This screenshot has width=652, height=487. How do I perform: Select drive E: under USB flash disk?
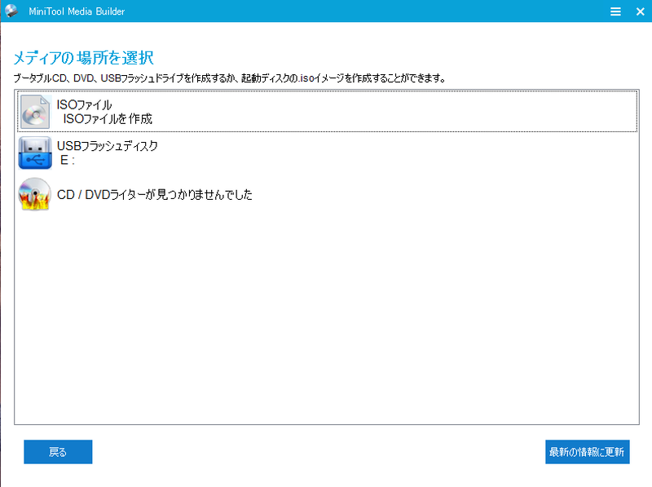tap(68, 160)
